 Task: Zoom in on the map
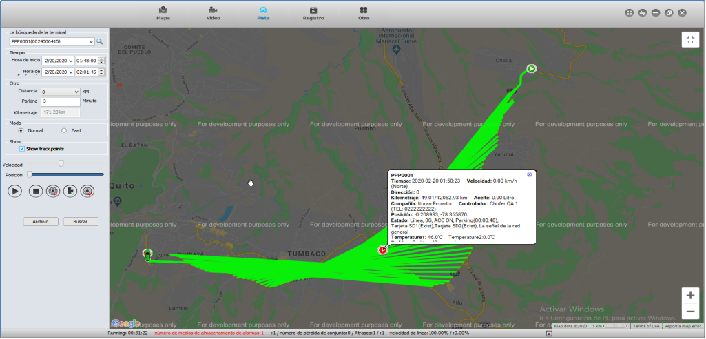coord(690,296)
